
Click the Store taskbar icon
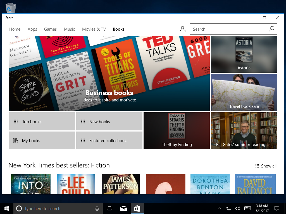pos(137,208)
